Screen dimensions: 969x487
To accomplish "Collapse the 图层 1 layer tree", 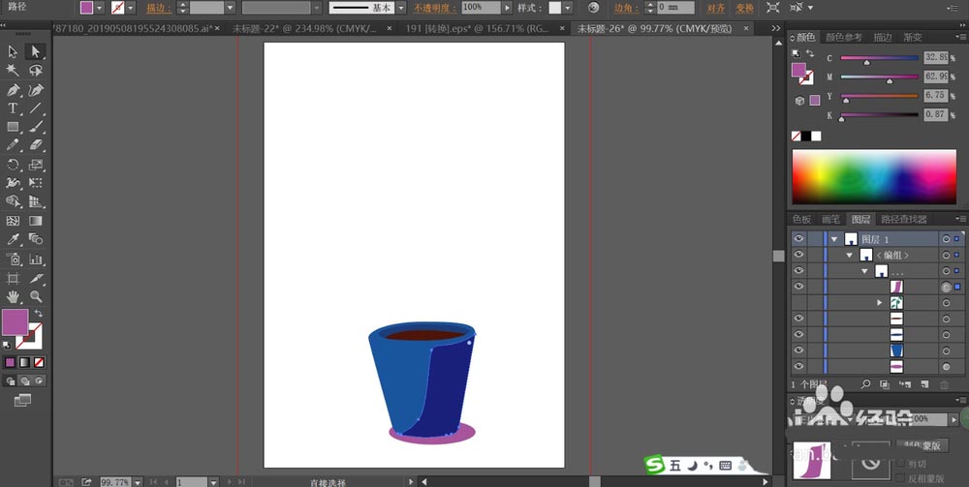I will [x=834, y=239].
